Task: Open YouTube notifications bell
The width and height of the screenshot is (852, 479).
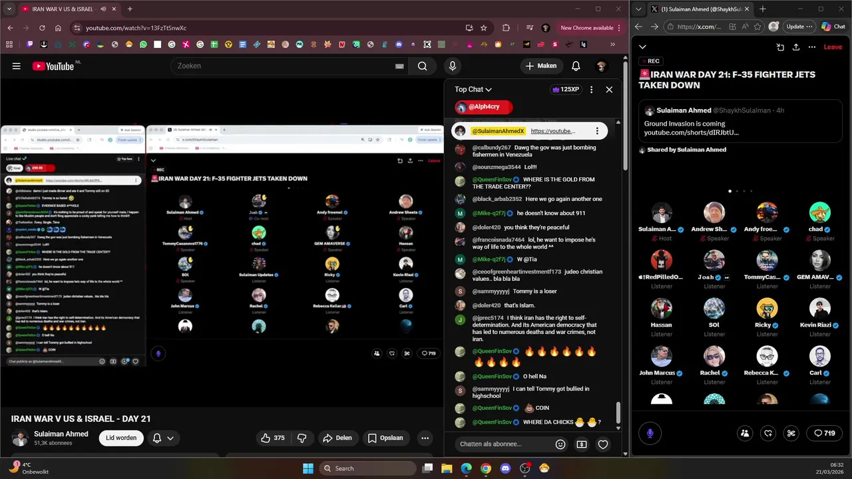Action: (x=576, y=66)
